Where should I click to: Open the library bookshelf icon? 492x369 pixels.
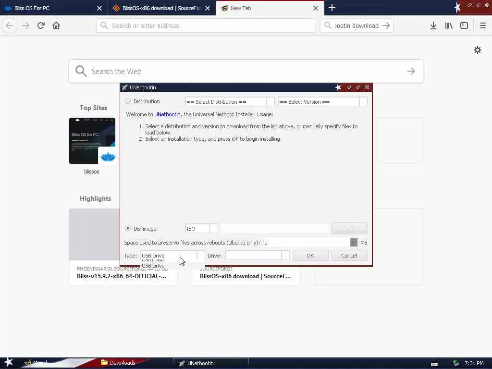(x=449, y=25)
